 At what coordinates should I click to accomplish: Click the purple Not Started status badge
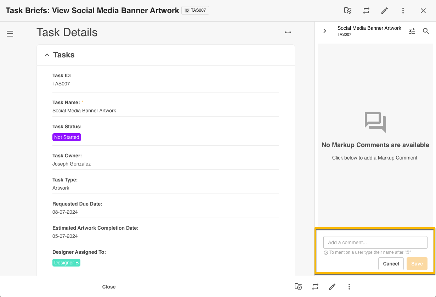[x=67, y=137]
